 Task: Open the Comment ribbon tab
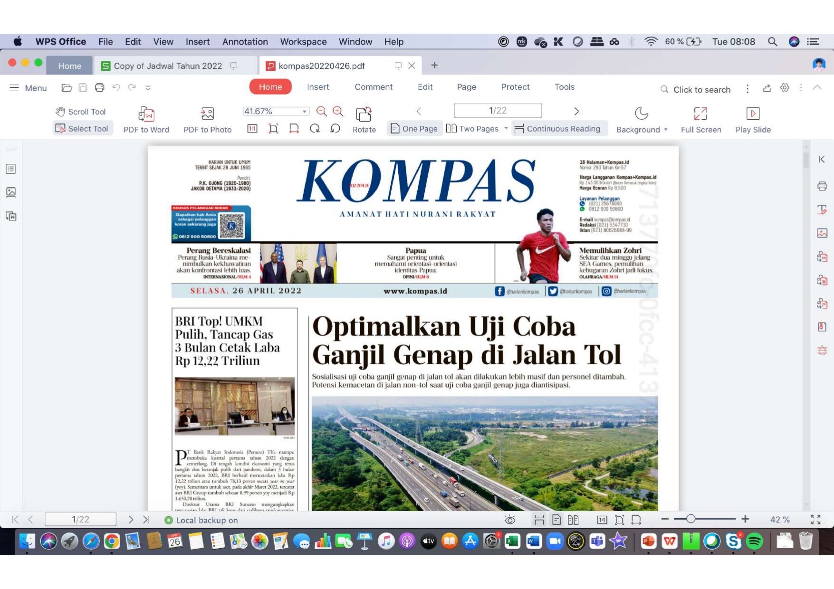point(374,87)
